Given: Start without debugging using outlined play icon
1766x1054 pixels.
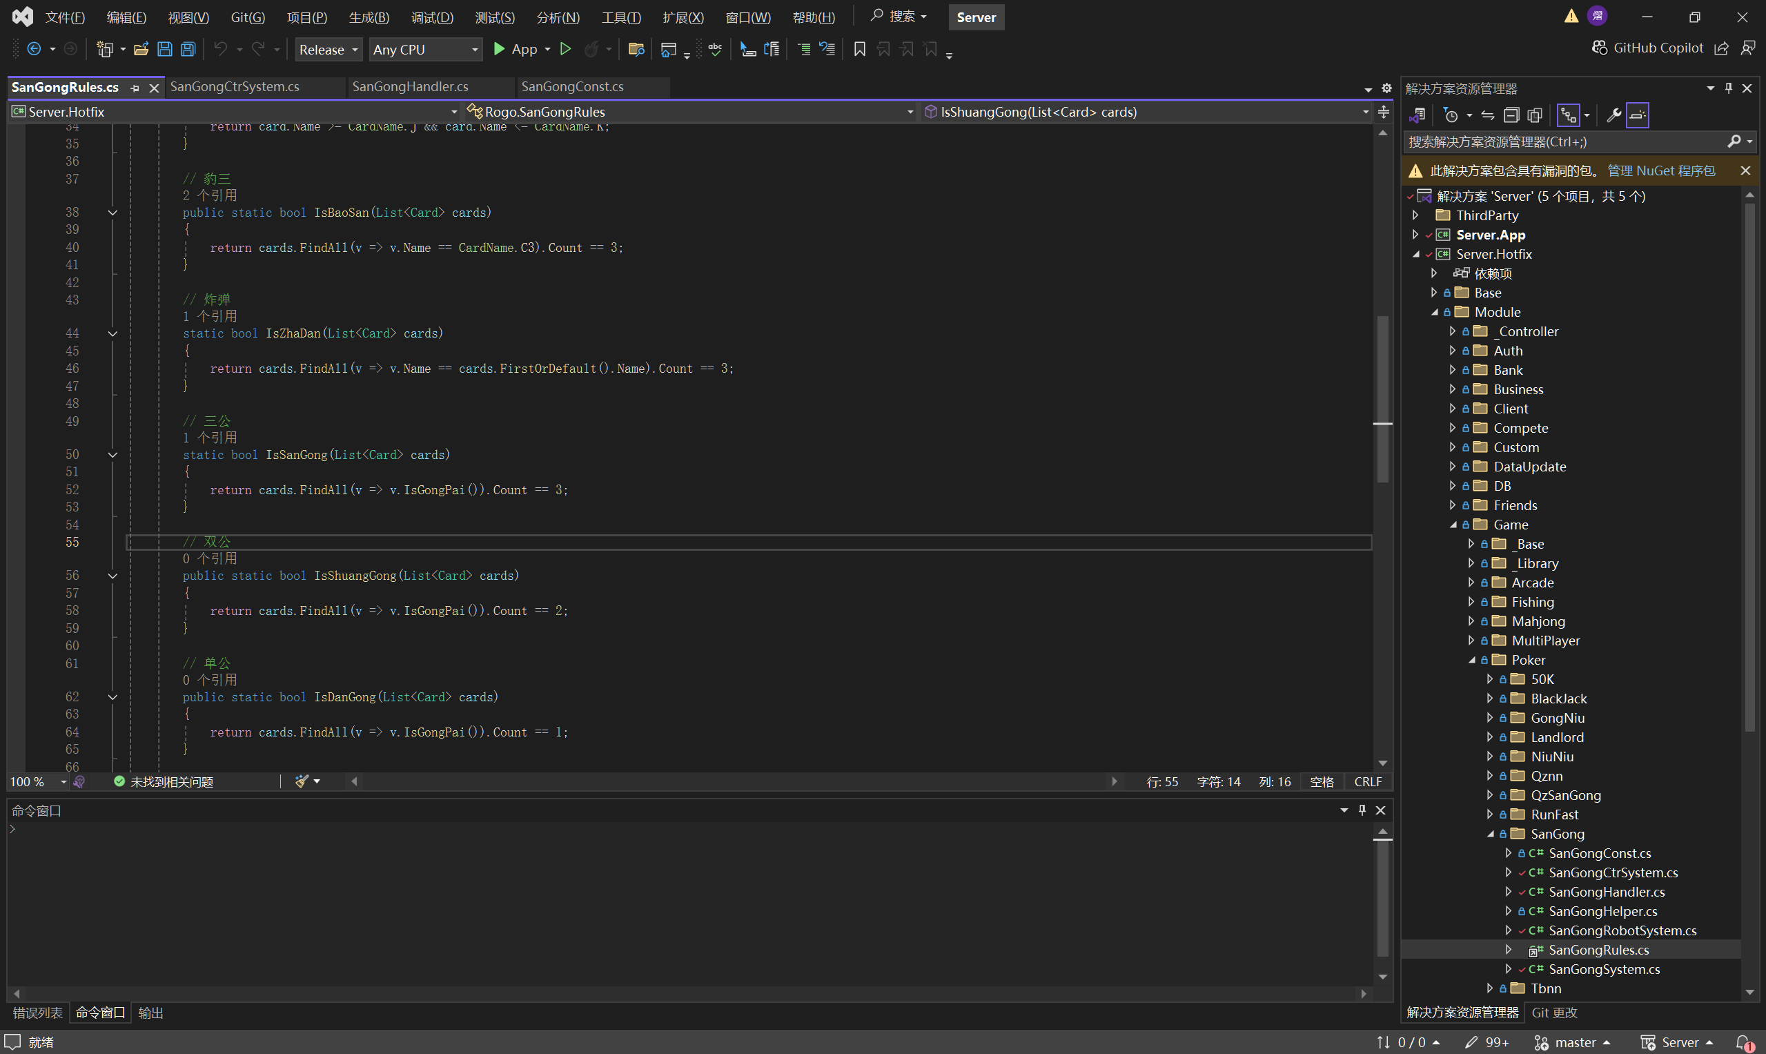Looking at the screenshot, I should pyautogui.click(x=565, y=49).
